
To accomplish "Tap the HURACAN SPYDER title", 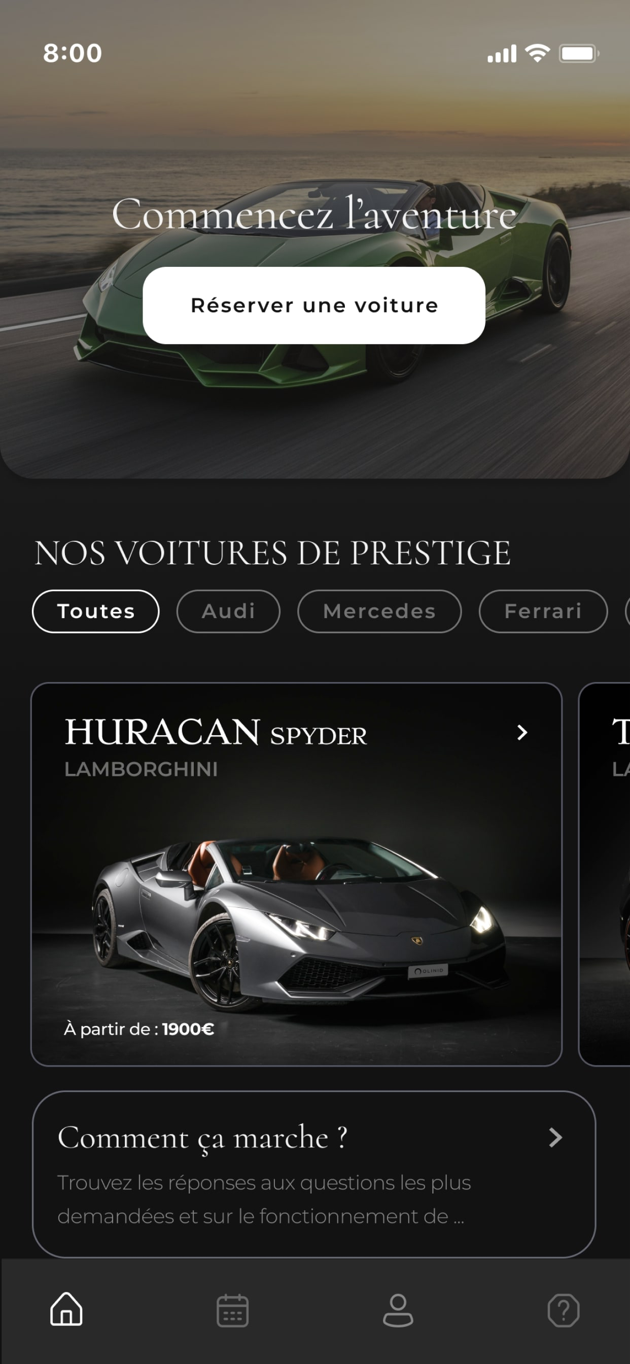I will click(x=216, y=732).
